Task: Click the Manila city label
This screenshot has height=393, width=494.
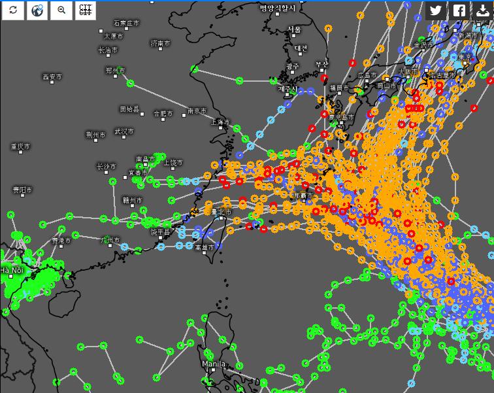Action: point(214,364)
